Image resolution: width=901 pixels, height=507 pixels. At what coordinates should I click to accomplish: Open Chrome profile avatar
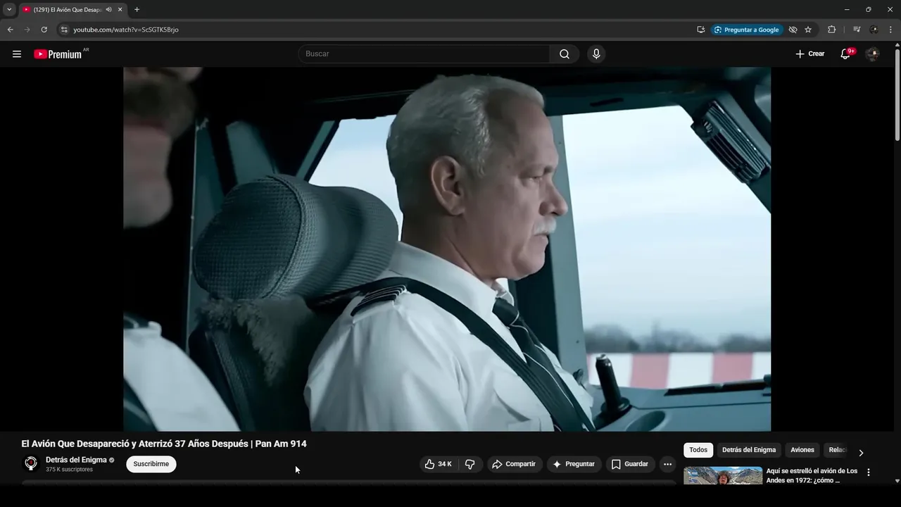874,30
